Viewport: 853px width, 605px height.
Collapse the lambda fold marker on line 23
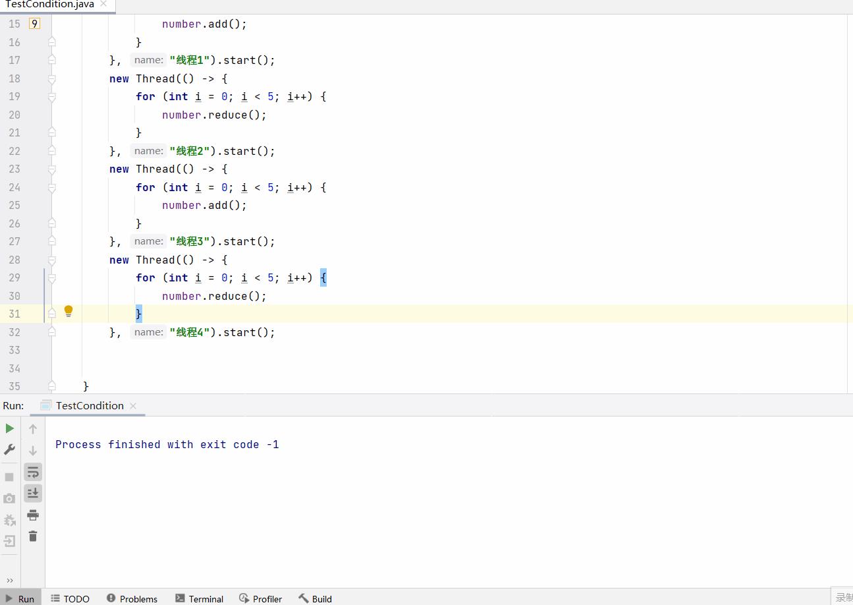(52, 169)
